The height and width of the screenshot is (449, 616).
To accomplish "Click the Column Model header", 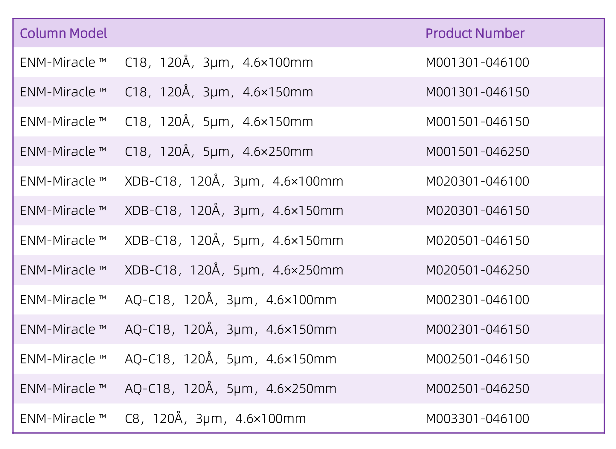I will (63, 33).
